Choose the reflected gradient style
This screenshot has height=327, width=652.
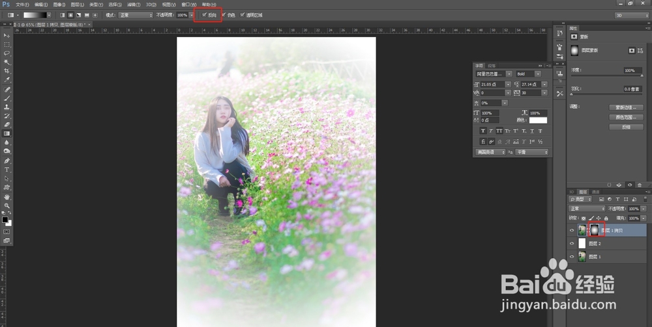pyautogui.click(x=87, y=15)
